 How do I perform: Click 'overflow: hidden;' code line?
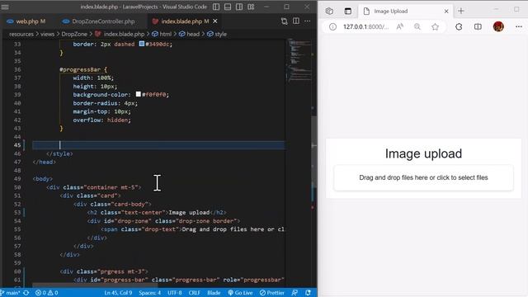[x=101, y=120]
